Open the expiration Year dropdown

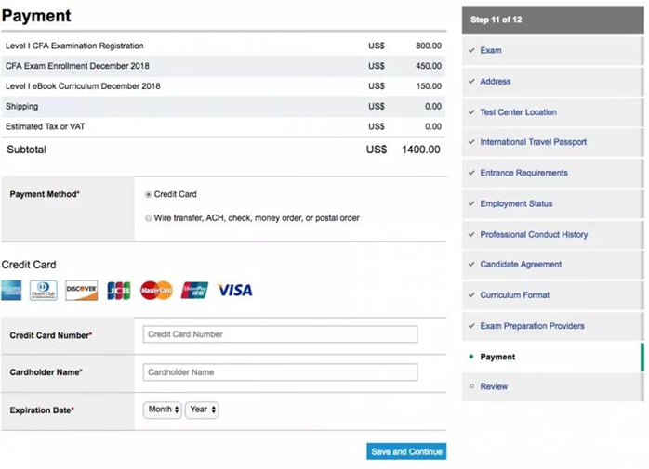click(202, 410)
